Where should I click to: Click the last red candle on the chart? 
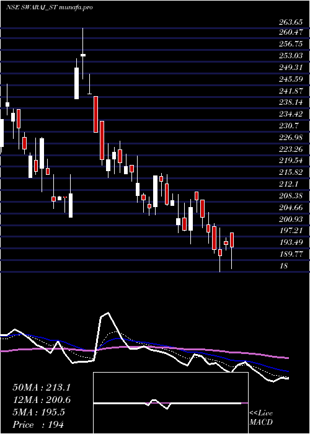click(x=232, y=240)
